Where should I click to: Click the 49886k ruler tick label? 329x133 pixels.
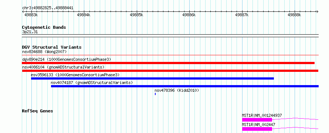(x=189, y=15)
